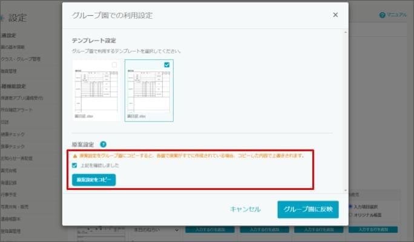Click the orange warning triangle icon
Viewport: 414px width, 242px height.
75,155
